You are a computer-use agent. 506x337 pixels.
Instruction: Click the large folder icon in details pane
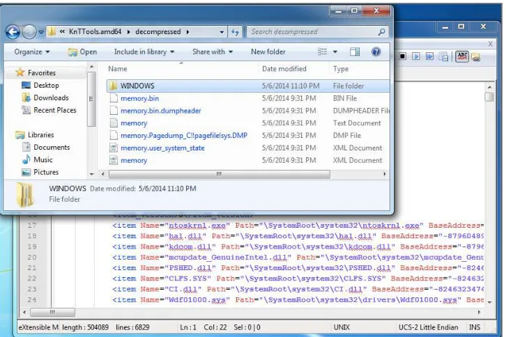[x=25, y=194]
